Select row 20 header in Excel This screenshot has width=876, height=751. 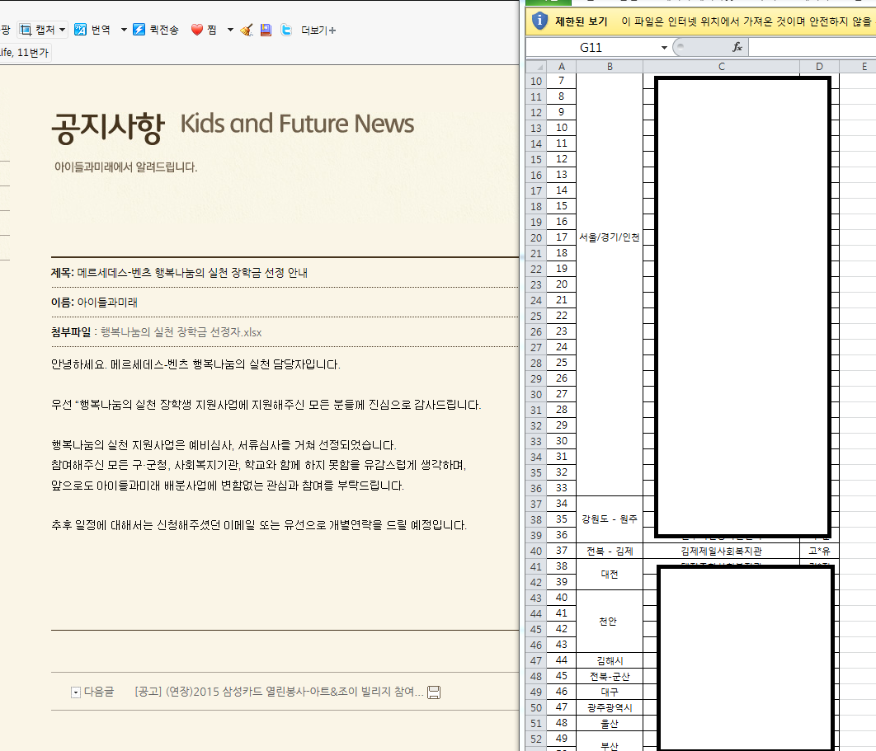tap(536, 238)
